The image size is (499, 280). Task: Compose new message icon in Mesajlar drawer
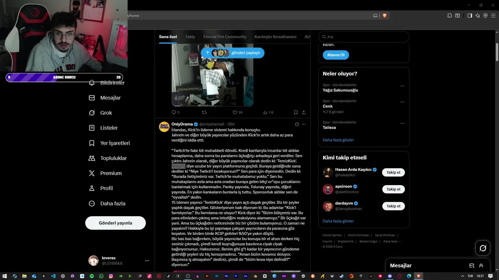click(472, 266)
